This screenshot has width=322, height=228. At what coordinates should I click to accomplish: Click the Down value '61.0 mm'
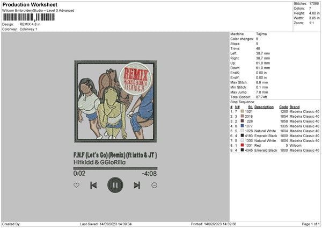pos(263,68)
